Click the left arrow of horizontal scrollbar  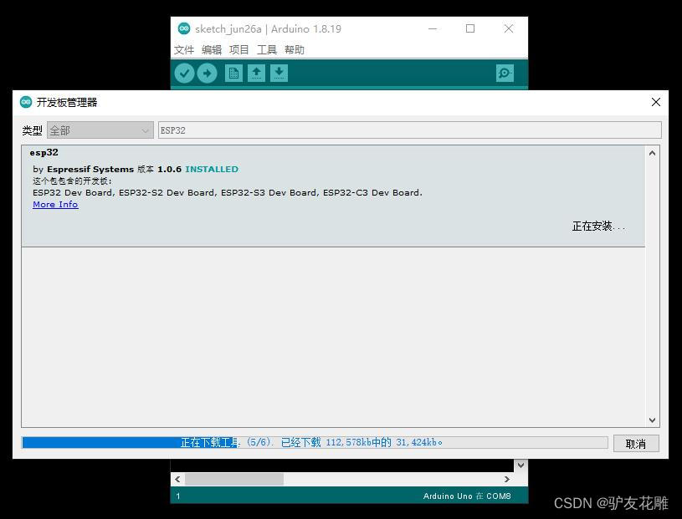pos(177,479)
